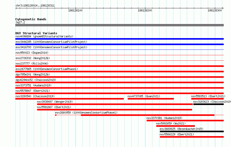Select dgv785e201 (Wong2012b) label
The height and width of the screenshot is (147, 231).
click(33, 74)
